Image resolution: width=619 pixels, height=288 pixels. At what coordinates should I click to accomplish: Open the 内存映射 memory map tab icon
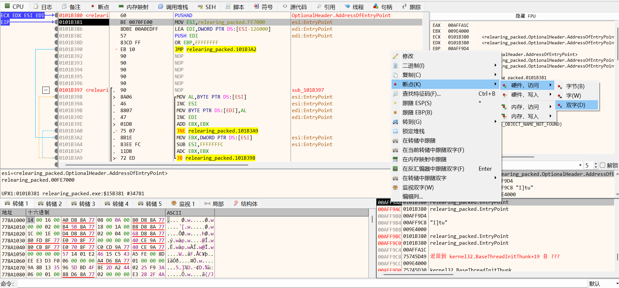pyautogui.click(x=121, y=7)
